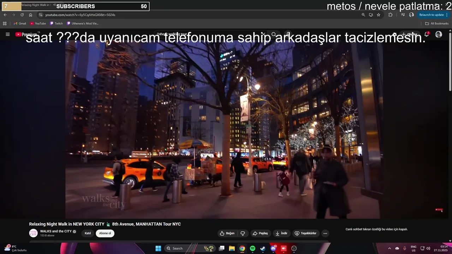The width and height of the screenshot is (452, 254).
Task: Click the youtube.com address bar
Action: 201,15
